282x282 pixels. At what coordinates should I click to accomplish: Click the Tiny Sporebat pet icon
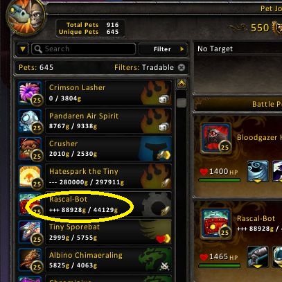pyautogui.click(x=30, y=232)
